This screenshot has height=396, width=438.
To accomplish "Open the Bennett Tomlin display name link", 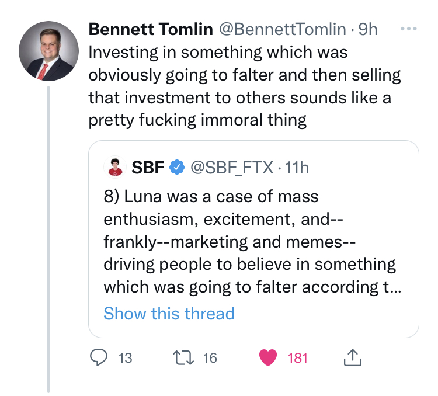I will pyautogui.click(x=151, y=29).
